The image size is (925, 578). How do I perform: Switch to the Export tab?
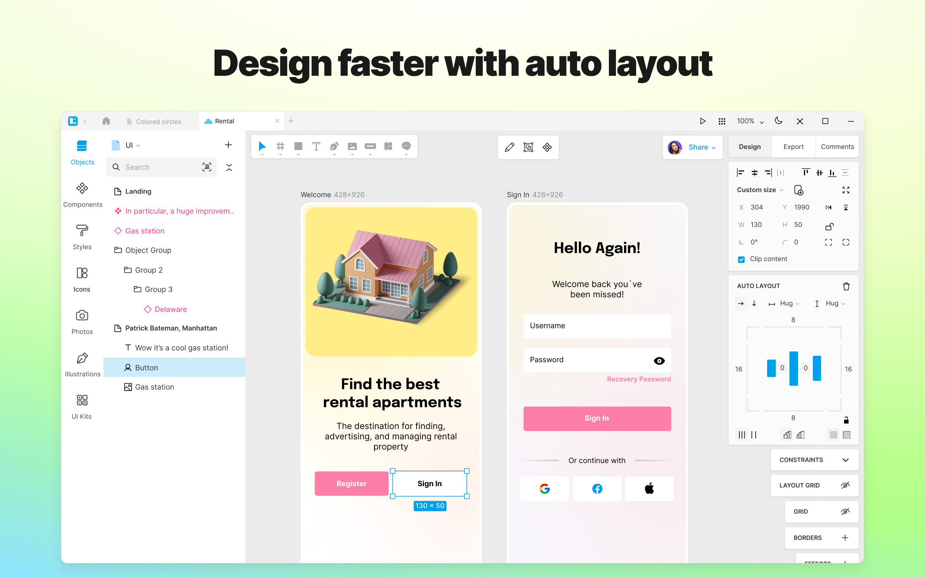pos(793,147)
